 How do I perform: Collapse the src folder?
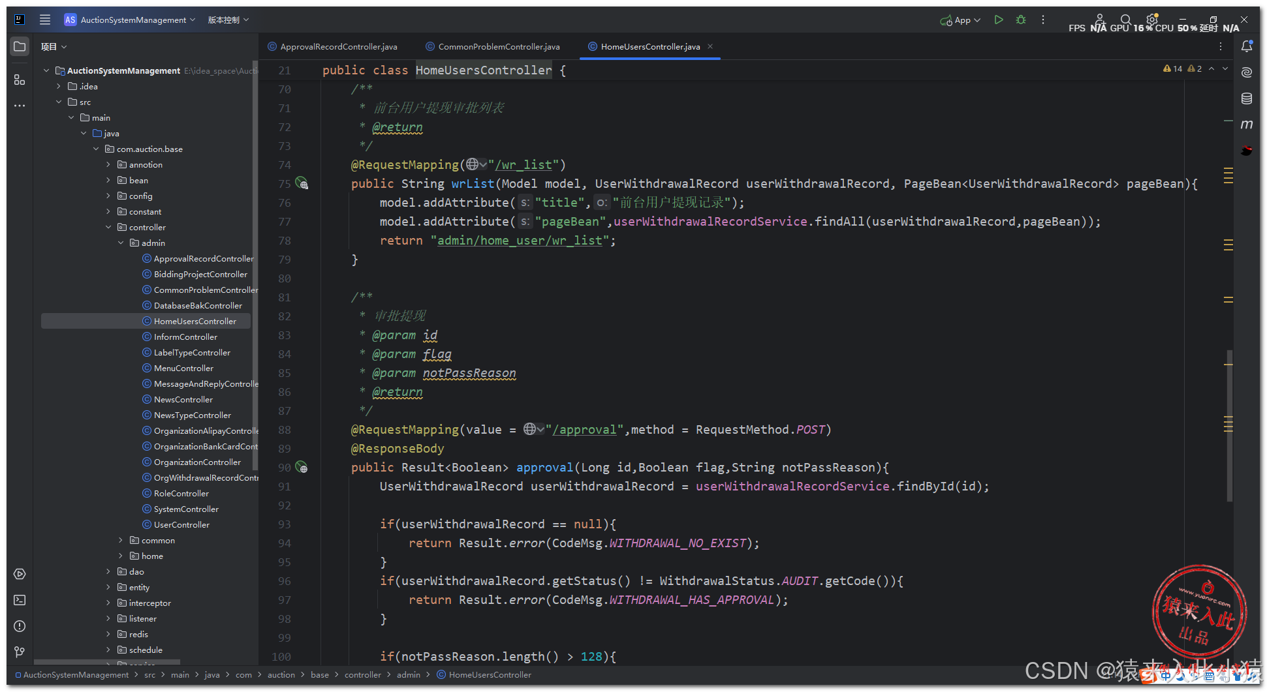point(59,102)
